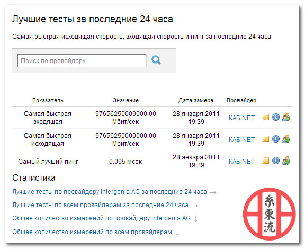
Task: Open yellow note icon in best ping row
Action: pyautogui.click(x=266, y=161)
